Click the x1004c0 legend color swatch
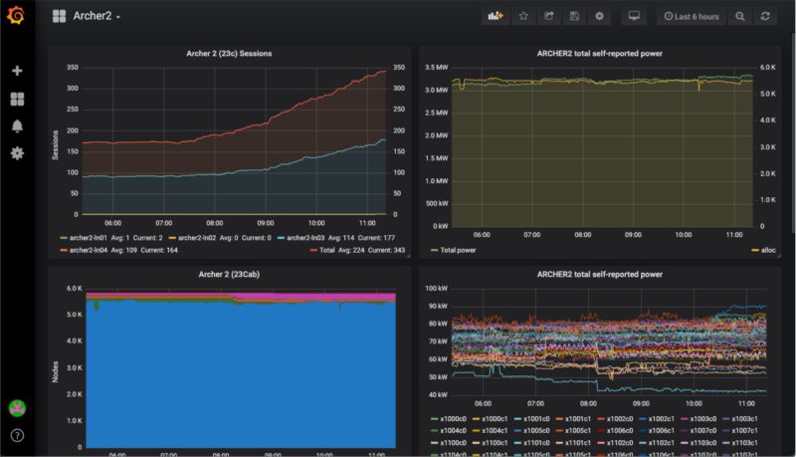796x457 pixels. pyautogui.click(x=435, y=430)
